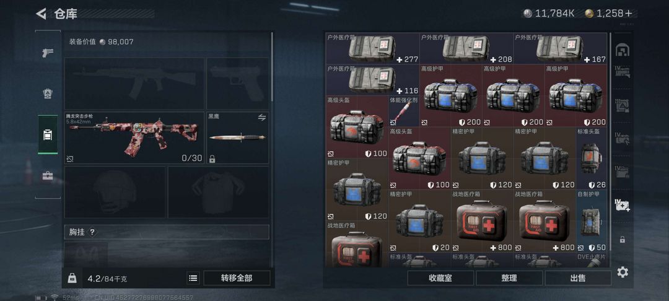Click the 出售 sell button
The height and width of the screenshot is (301, 669).
point(578,278)
